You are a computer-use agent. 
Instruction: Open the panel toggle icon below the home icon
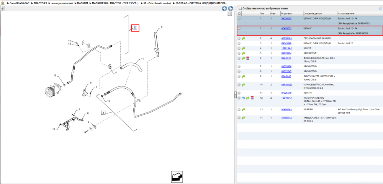pyautogui.click(x=2, y=8)
